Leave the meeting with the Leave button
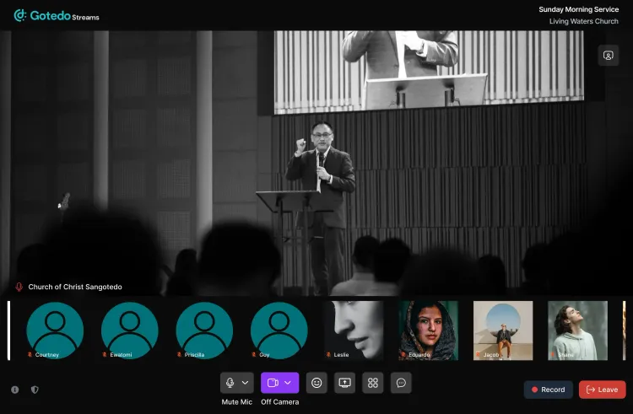 point(602,390)
